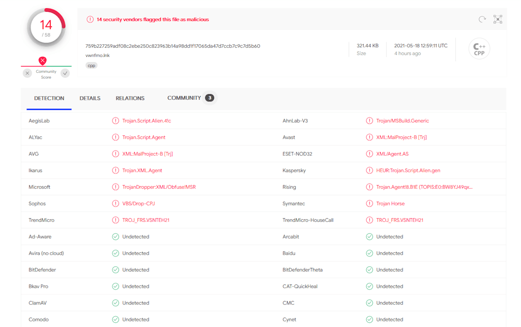
Task: Click Trojan.Script.Alien.4!c detection name
Action: click(147, 121)
